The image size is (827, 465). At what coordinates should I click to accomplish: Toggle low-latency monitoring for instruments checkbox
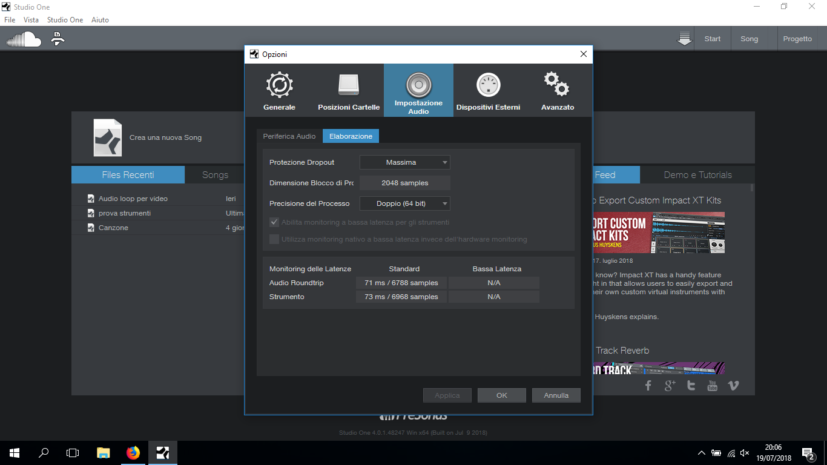pyautogui.click(x=274, y=222)
